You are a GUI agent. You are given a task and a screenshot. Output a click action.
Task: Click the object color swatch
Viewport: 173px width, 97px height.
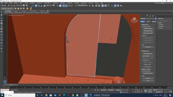click(x=156, y=19)
